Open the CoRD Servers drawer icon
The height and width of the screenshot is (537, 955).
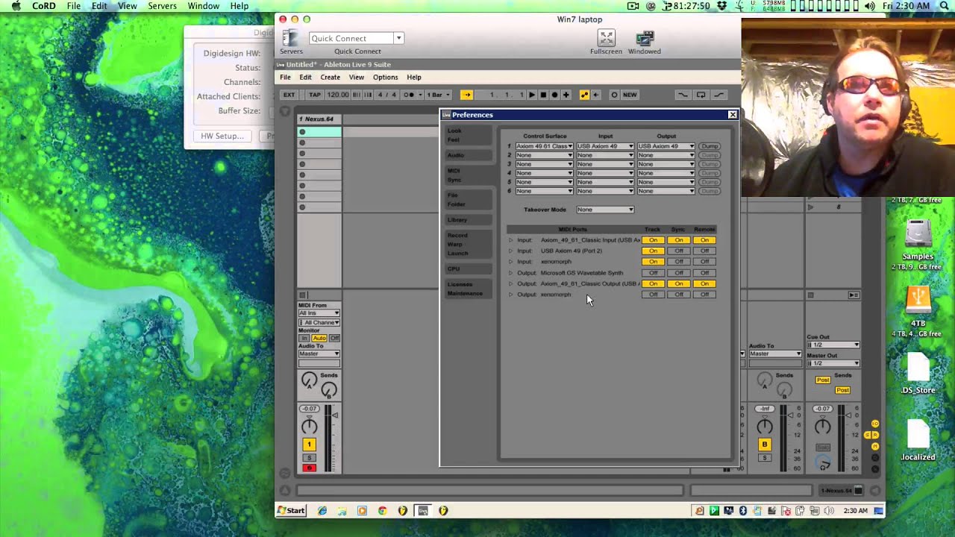click(290, 38)
